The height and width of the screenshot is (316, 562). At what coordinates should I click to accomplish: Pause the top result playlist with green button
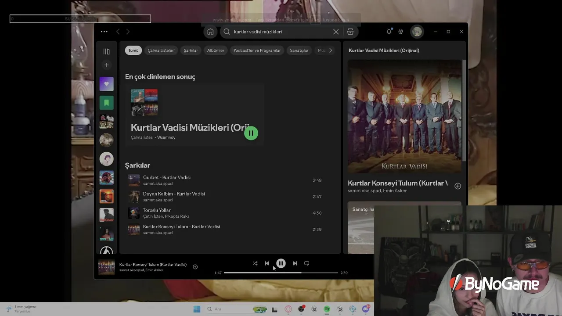[x=251, y=133]
